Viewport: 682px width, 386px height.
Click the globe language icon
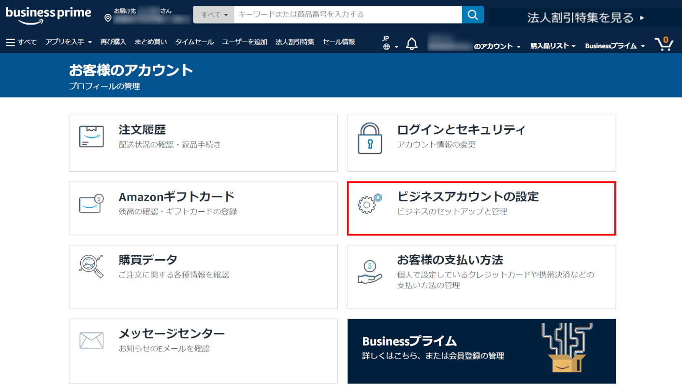386,47
